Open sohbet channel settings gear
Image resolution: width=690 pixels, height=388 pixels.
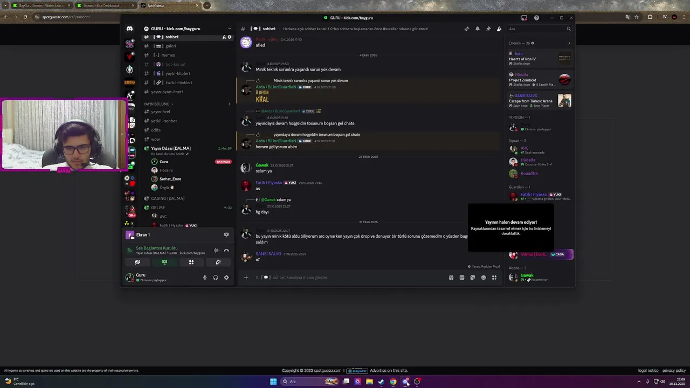[230, 37]
